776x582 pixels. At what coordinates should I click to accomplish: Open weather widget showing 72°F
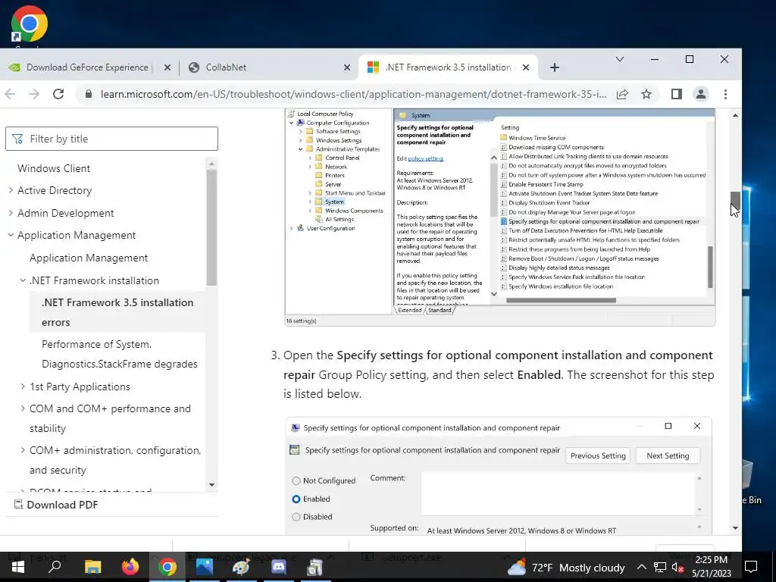coord(565,568)
